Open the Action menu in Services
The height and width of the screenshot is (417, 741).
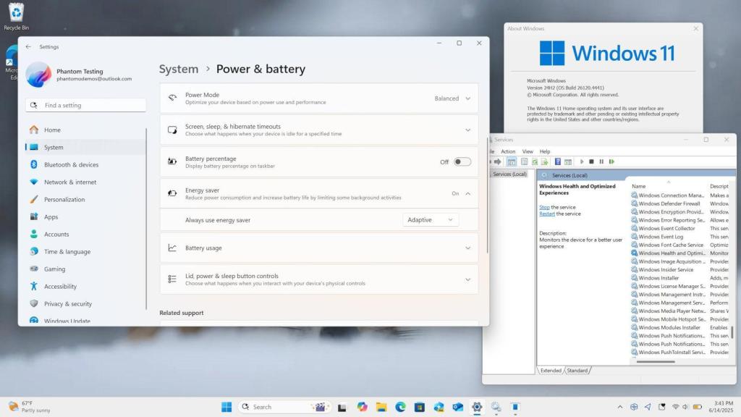pyautogui.click(x=508, y=151)
